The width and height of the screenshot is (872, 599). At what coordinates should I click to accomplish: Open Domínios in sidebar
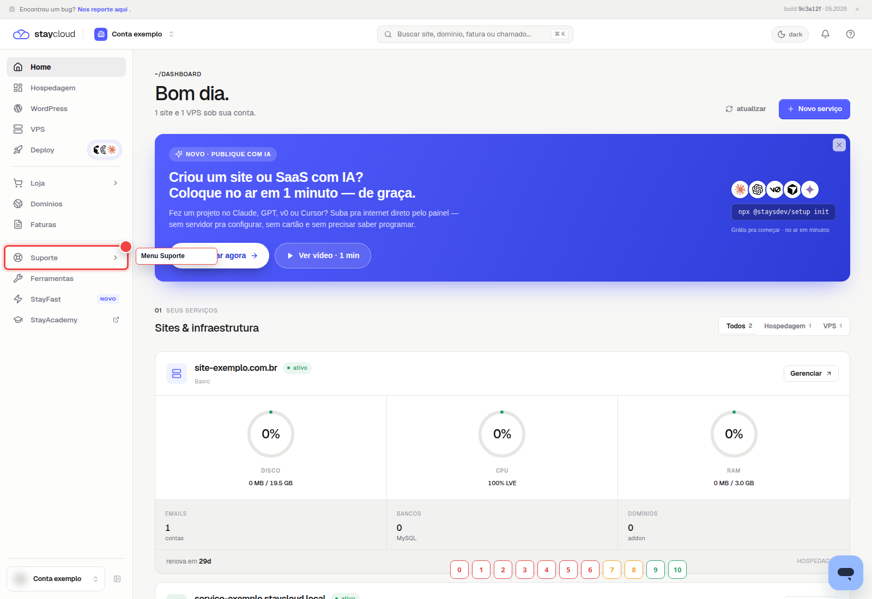coord(66,204)
